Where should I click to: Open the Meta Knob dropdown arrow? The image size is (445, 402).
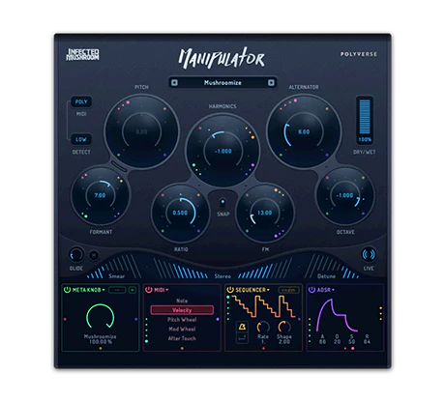tap(104, 290)
